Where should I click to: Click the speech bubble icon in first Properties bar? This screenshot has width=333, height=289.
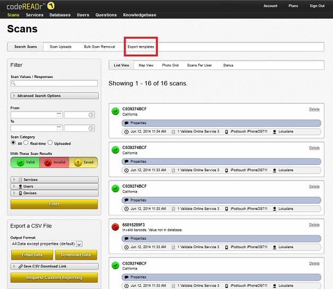coord(126,123)
